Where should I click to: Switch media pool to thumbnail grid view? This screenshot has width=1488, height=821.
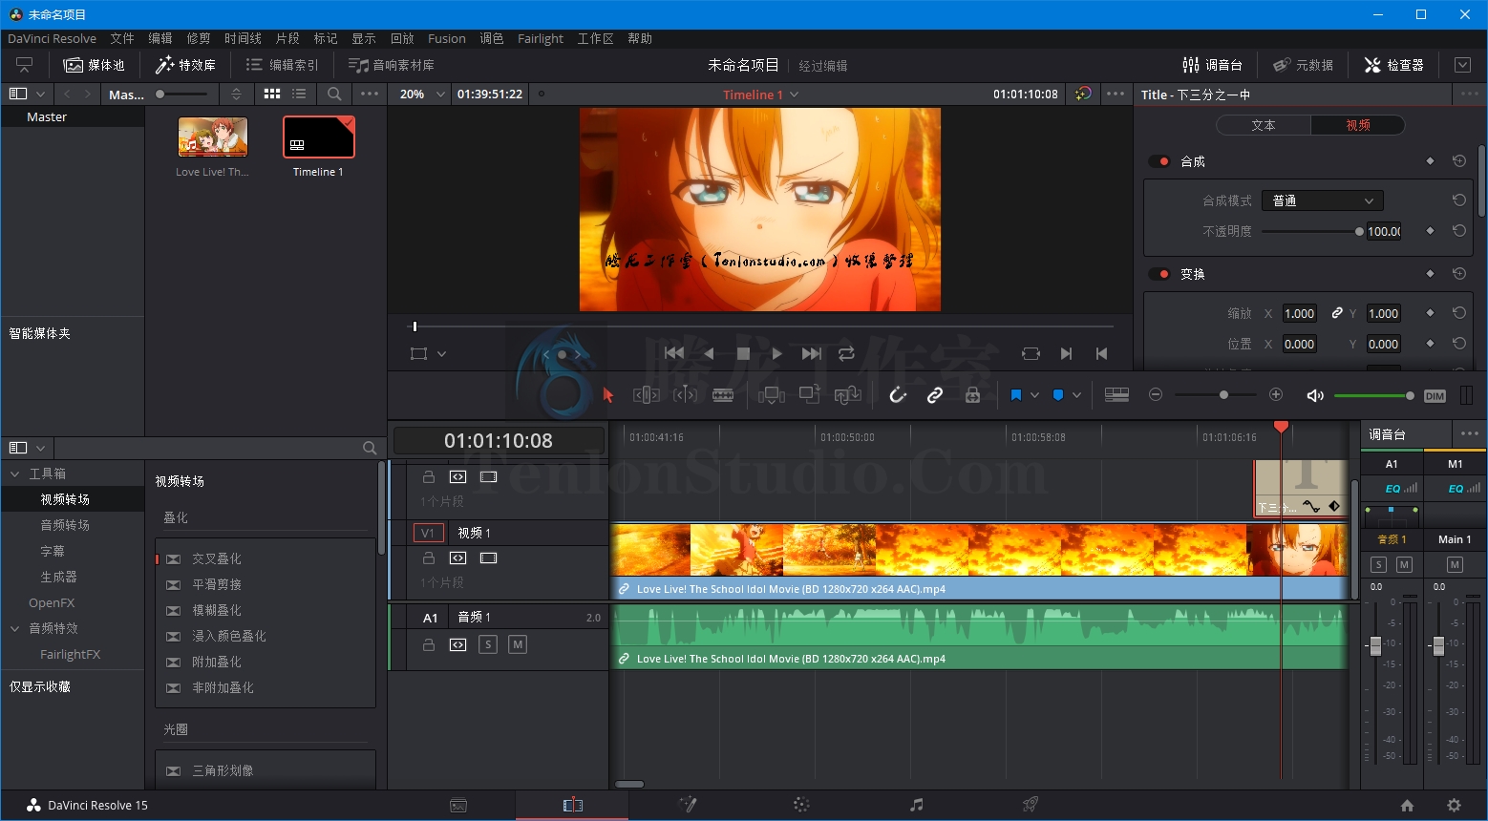coord(272,95)
